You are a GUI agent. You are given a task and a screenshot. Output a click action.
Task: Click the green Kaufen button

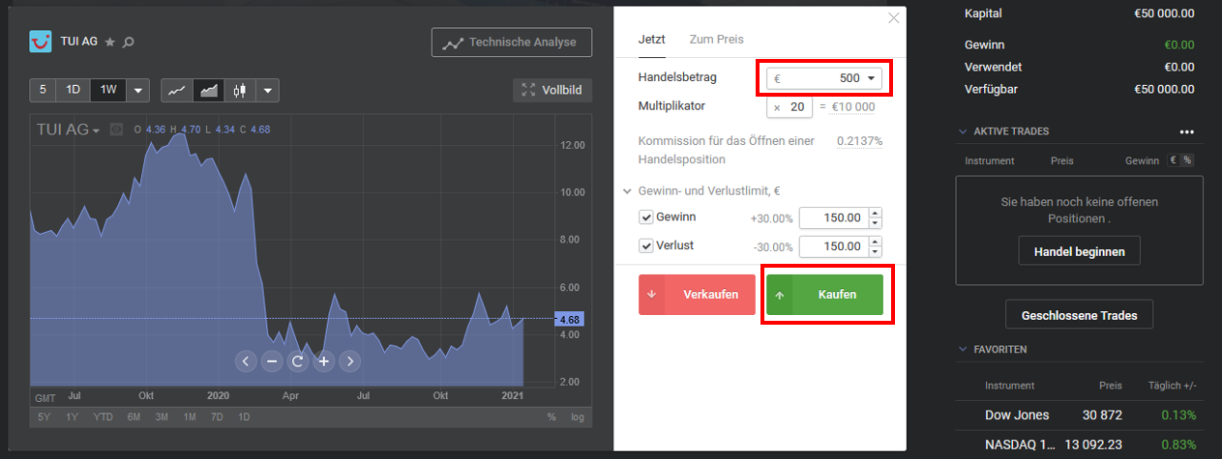coord(824,295)
